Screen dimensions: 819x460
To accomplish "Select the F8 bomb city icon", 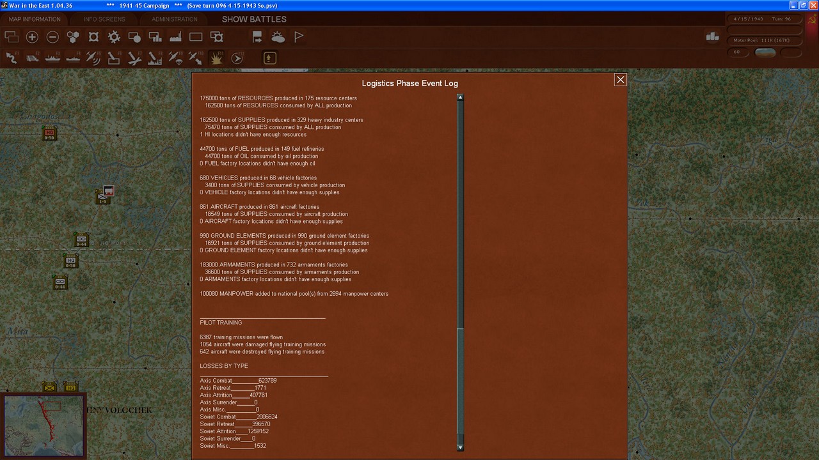I will 155,58.
